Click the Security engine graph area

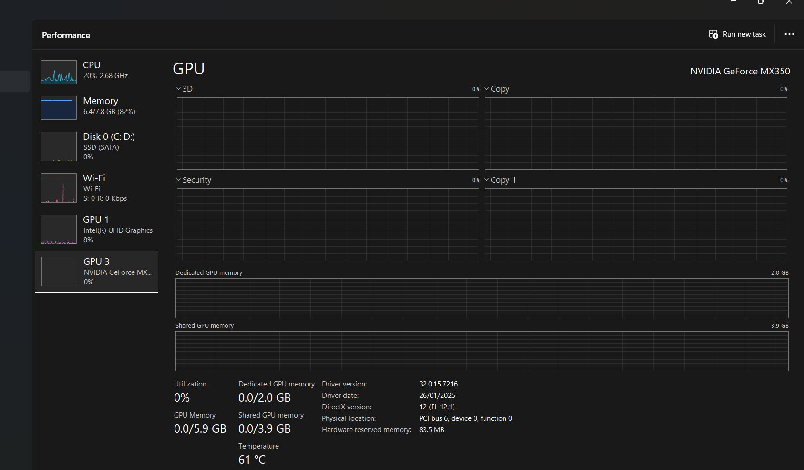(x=328, y=225)
